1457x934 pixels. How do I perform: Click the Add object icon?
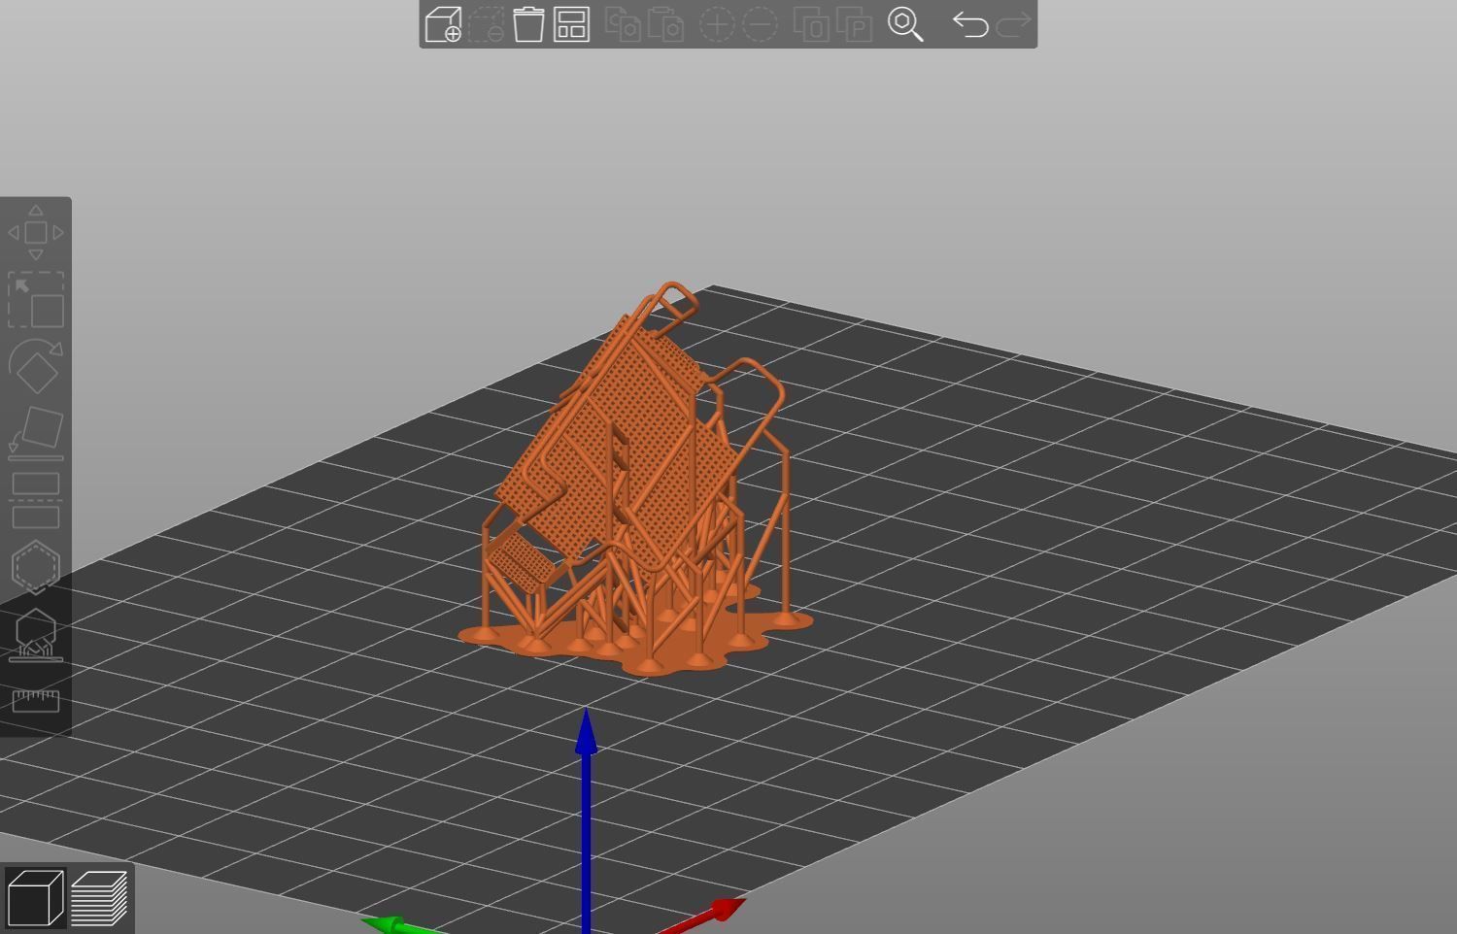point(443,24)
